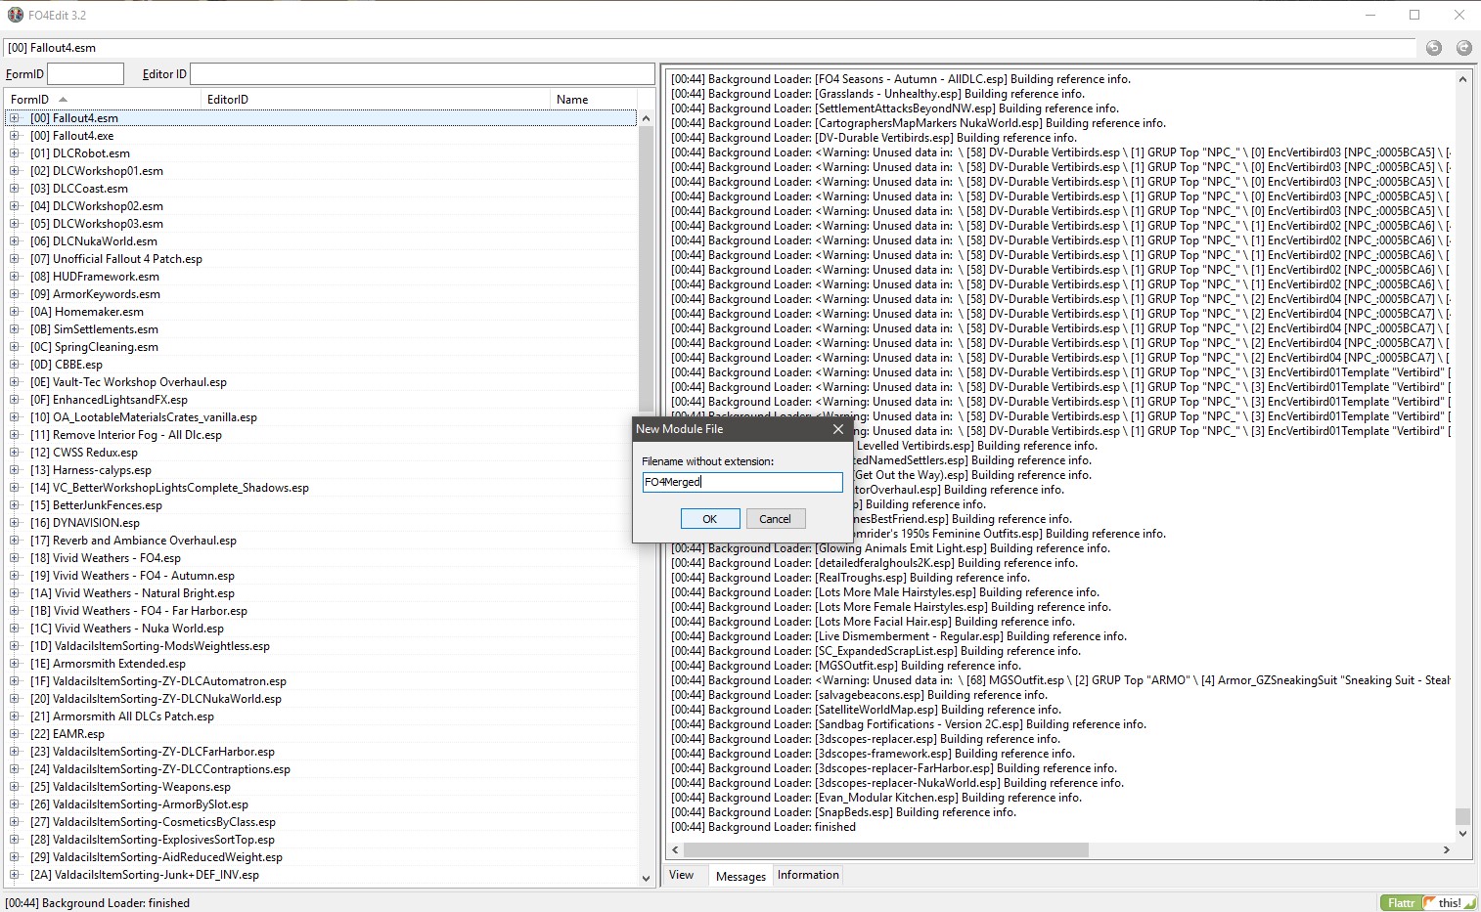Select [0F] EnhancedLightsandFX.esp in the tree
This screenshot has width=1481, height=912.
tap(109, 400)
